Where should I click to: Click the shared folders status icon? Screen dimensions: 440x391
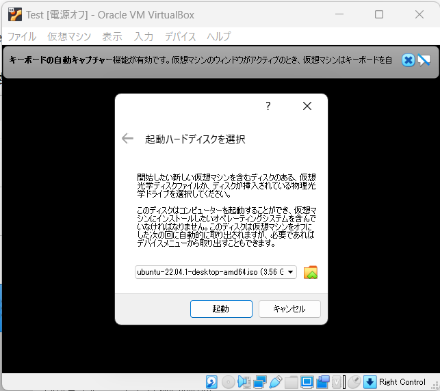[292, 382]
